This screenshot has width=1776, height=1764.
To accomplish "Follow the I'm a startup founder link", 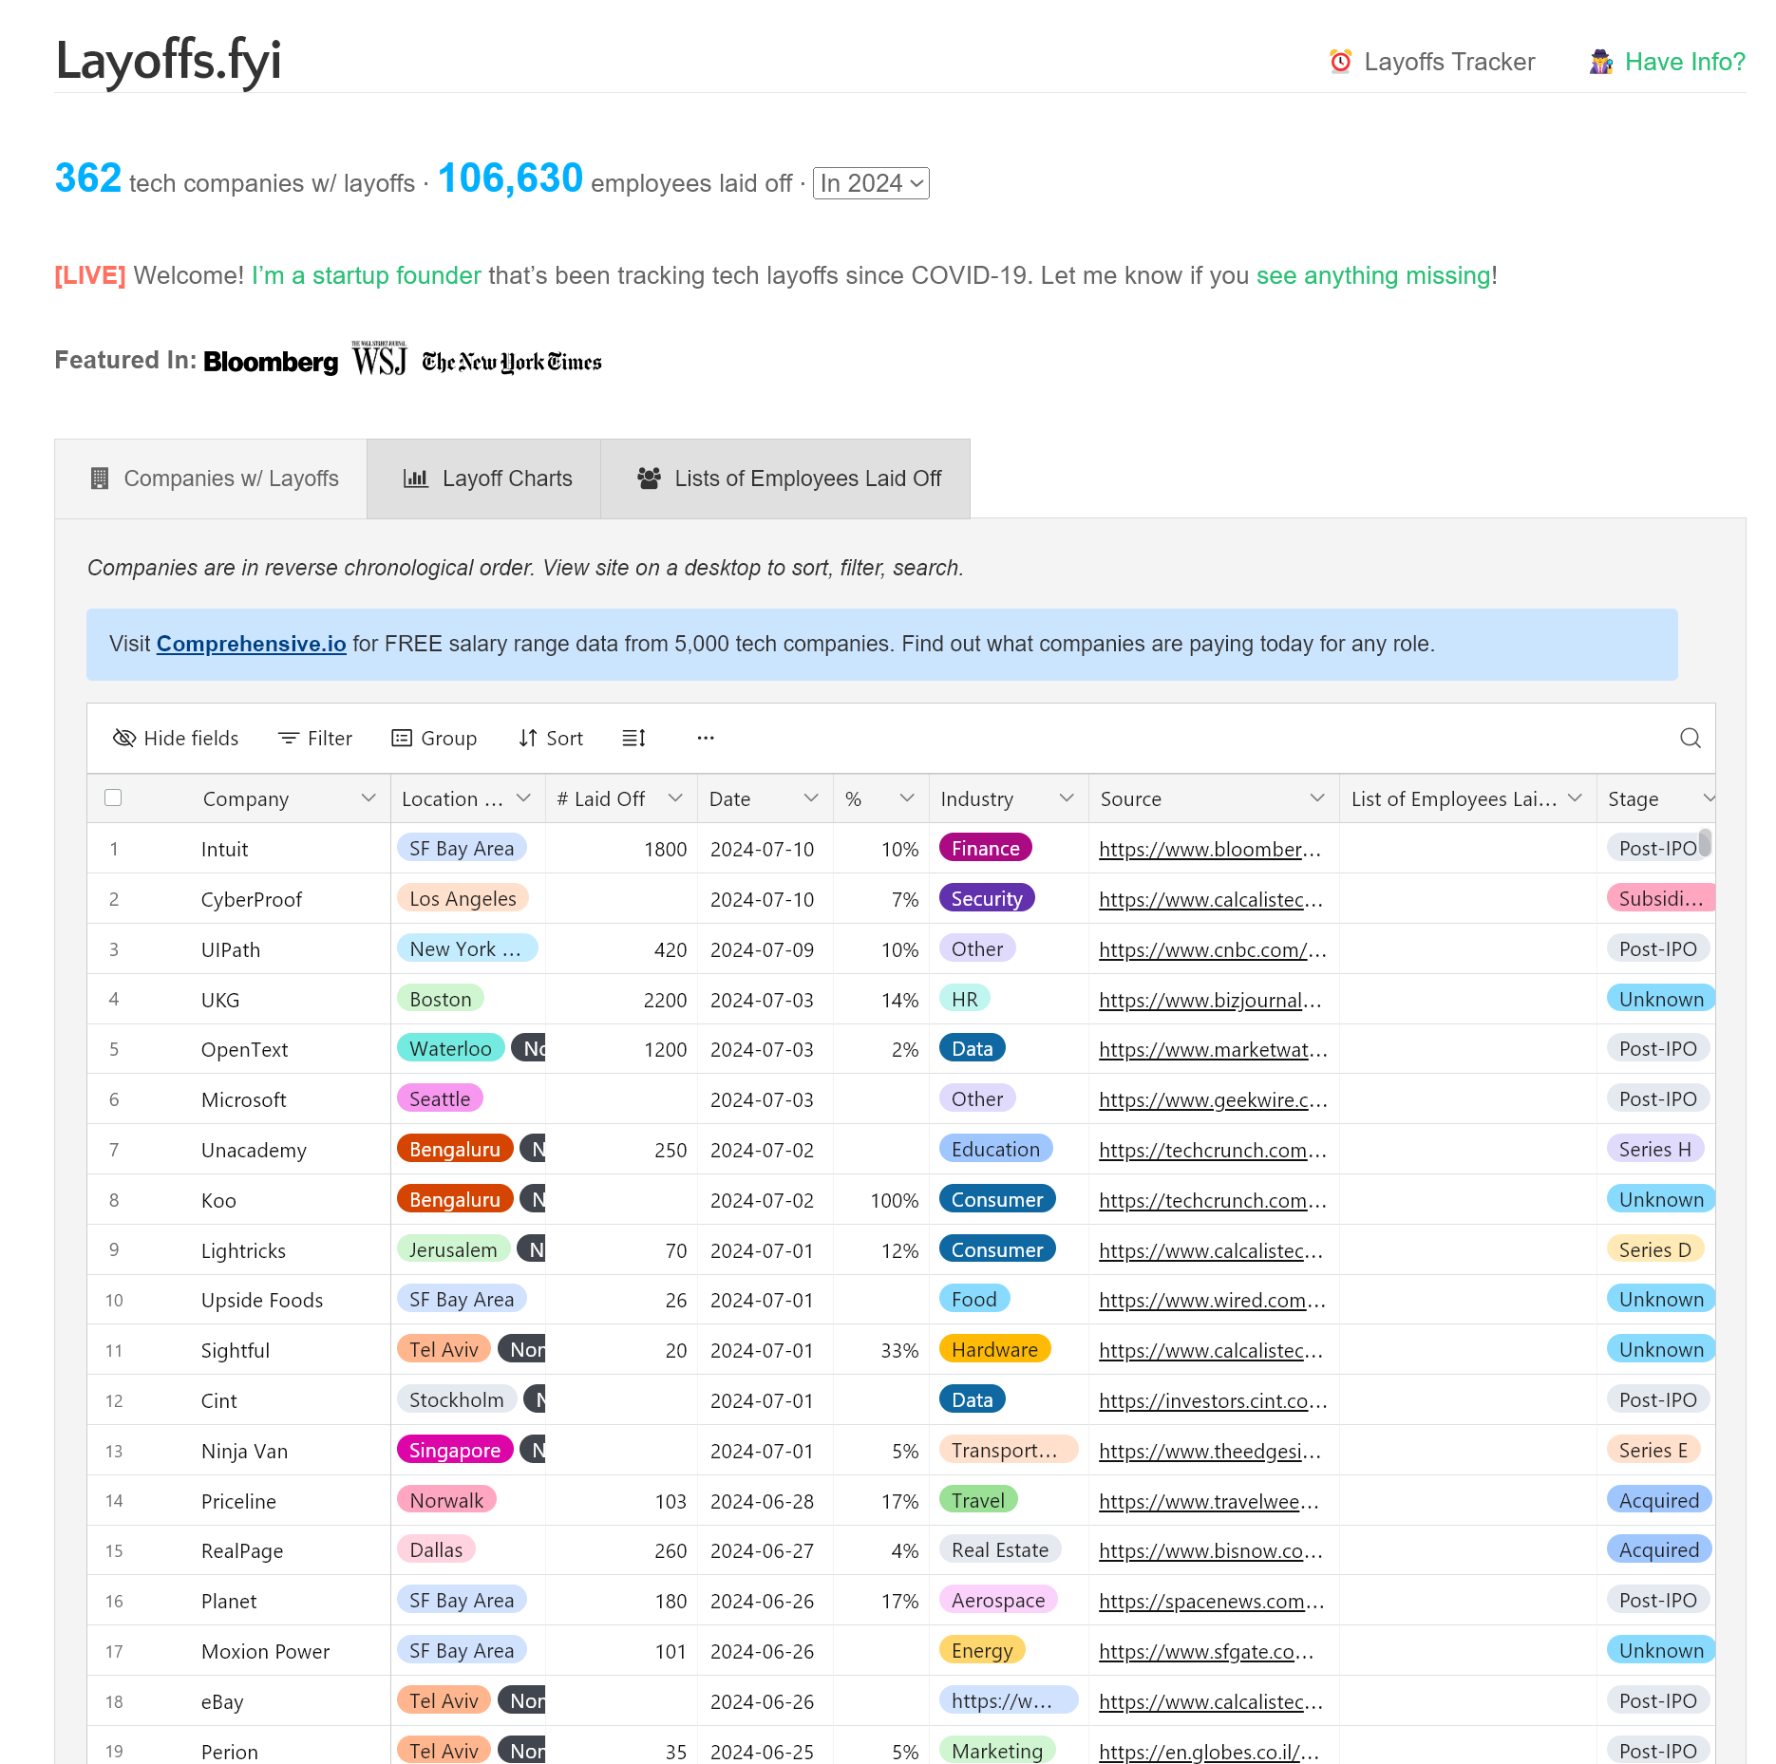I will (x=366, y=275).
